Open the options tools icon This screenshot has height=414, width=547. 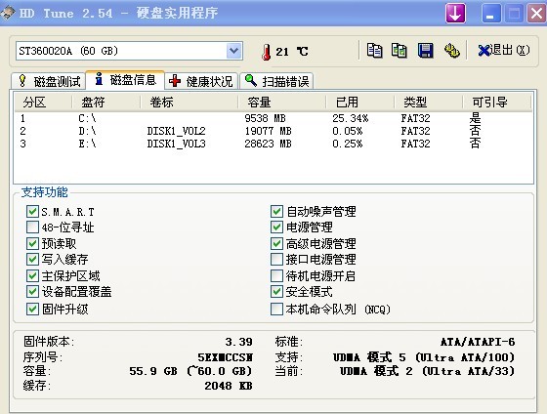[451, 51]
